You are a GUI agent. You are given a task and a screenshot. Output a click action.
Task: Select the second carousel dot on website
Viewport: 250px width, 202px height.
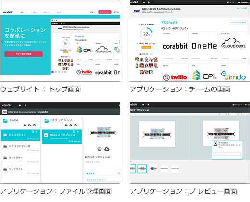tap(56, 72)
